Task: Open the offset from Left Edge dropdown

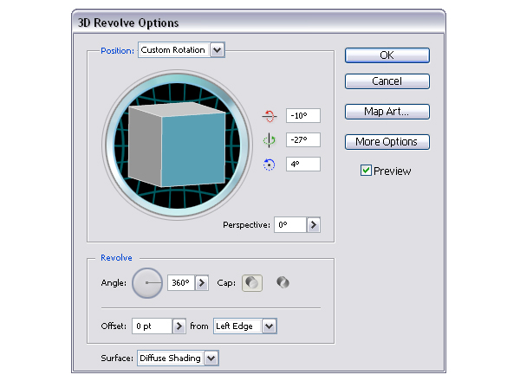Action: click(x=269, y=326)
